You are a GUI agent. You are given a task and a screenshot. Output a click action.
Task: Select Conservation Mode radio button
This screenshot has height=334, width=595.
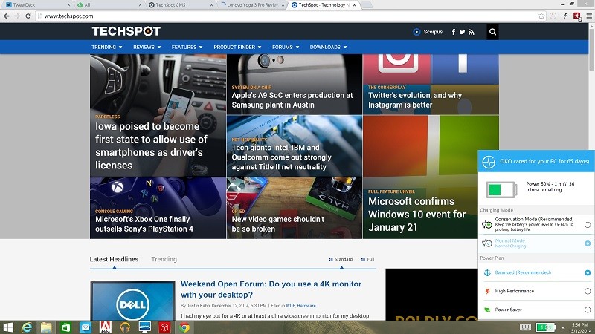pyautogui.click(x=588, y=225)
